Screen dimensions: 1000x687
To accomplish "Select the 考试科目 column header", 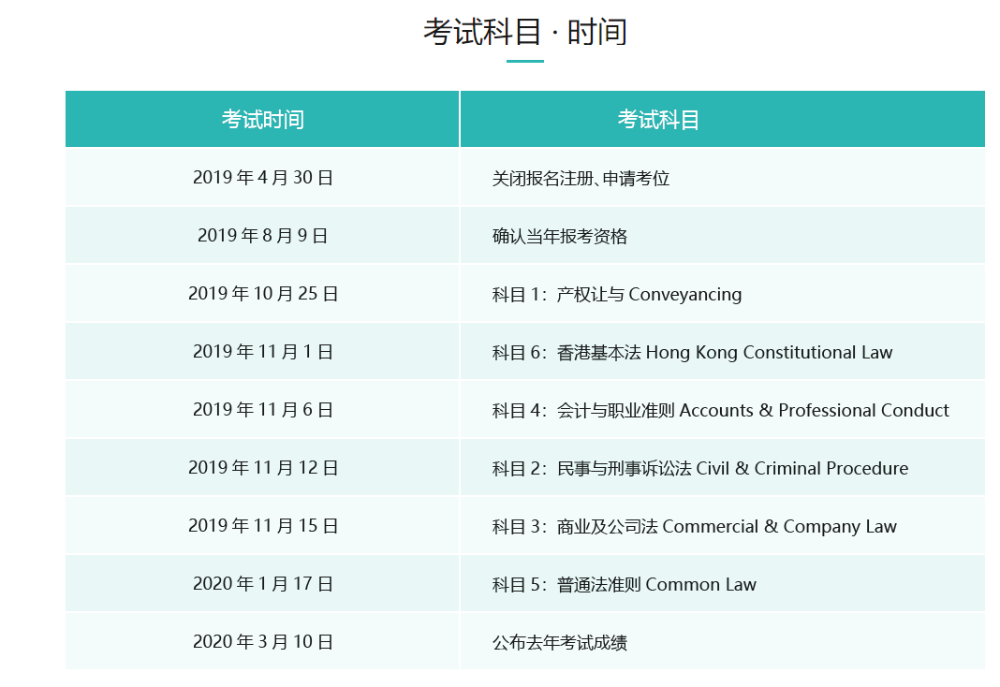I will [x=658, y=120].
